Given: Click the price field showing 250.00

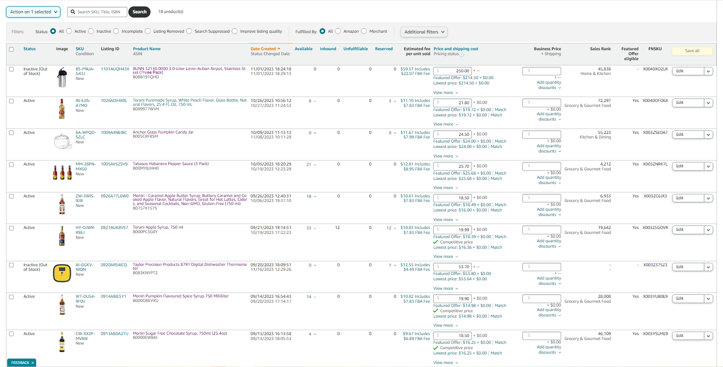Looking at the screenshot, I should [x=452, y=71].
